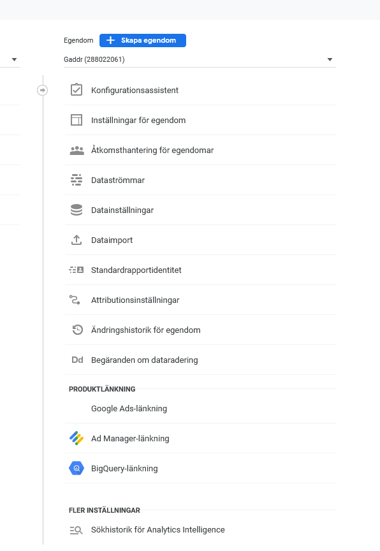The height and width of the screenshot is (551, 380).
Task: Click the Dd dataradering icon
Action: pyautogui.click(x=76, y=360)
